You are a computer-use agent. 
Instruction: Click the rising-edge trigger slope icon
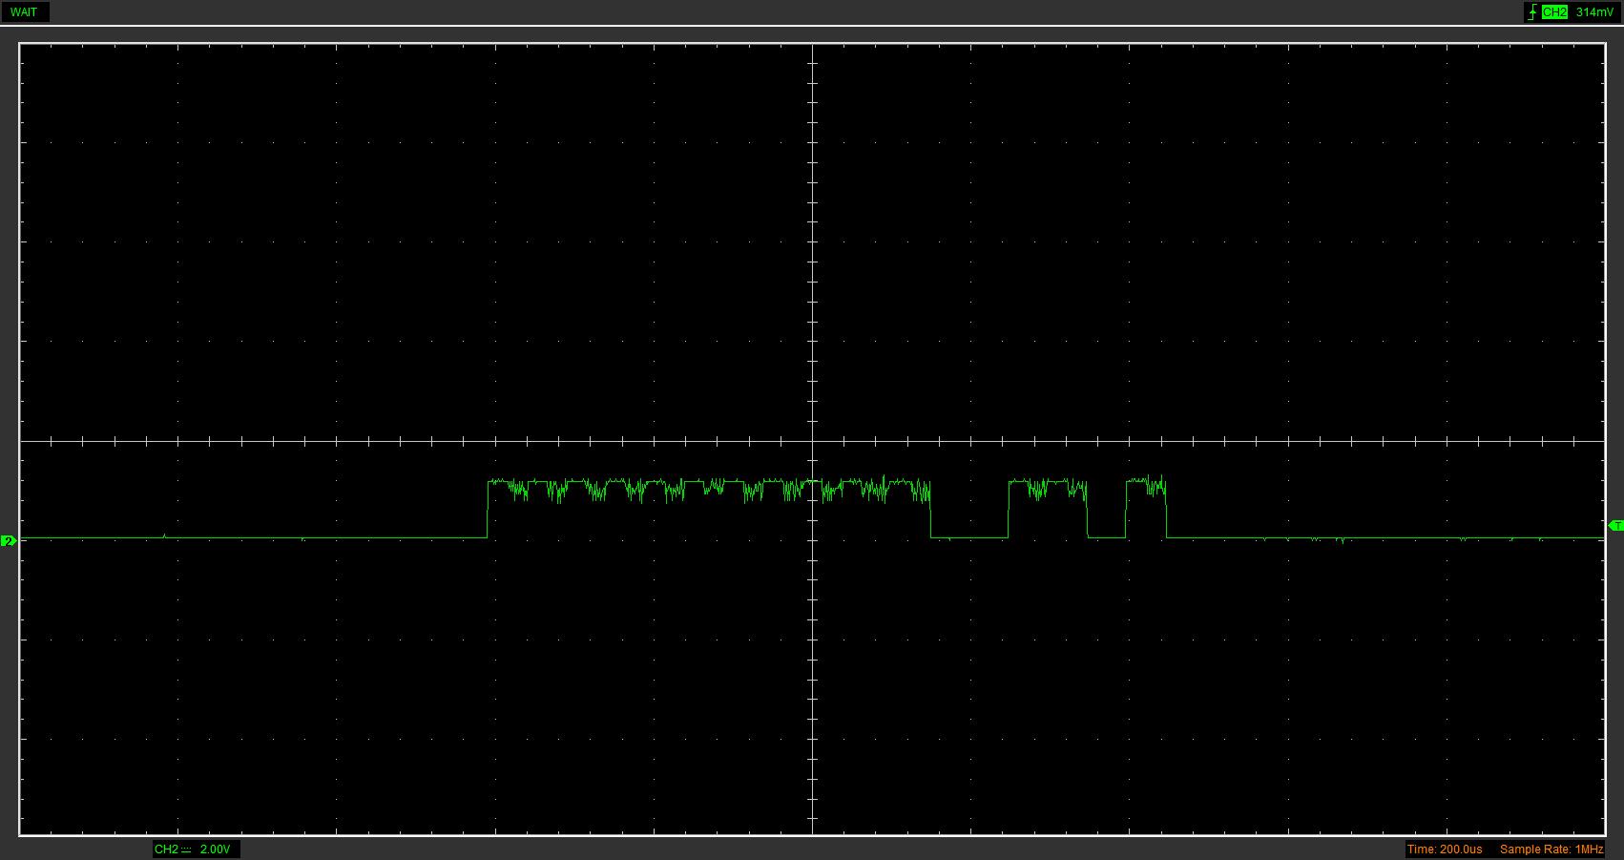point(1532,12)
